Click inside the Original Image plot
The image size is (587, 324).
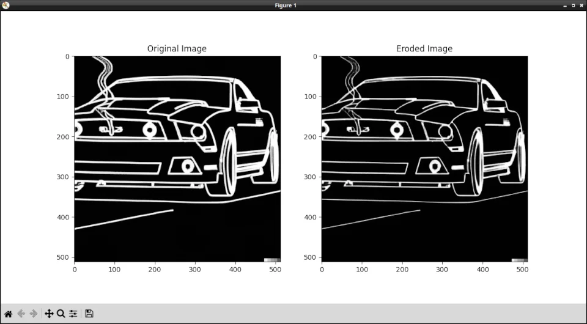pyautogui.click(x=177, y=159)
